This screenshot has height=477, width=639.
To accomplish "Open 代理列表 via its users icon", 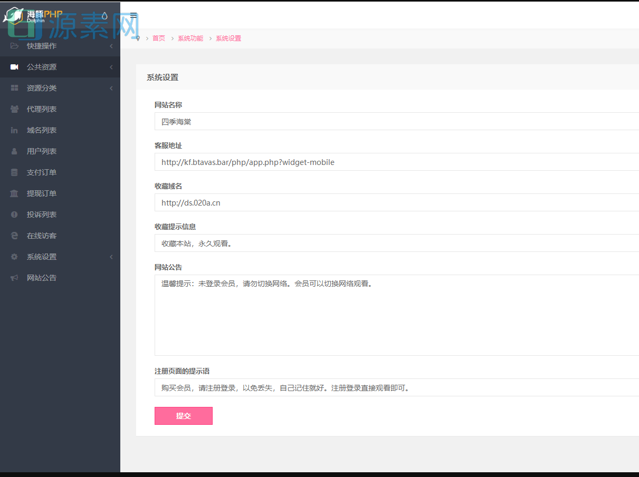I will click(14, 109).
